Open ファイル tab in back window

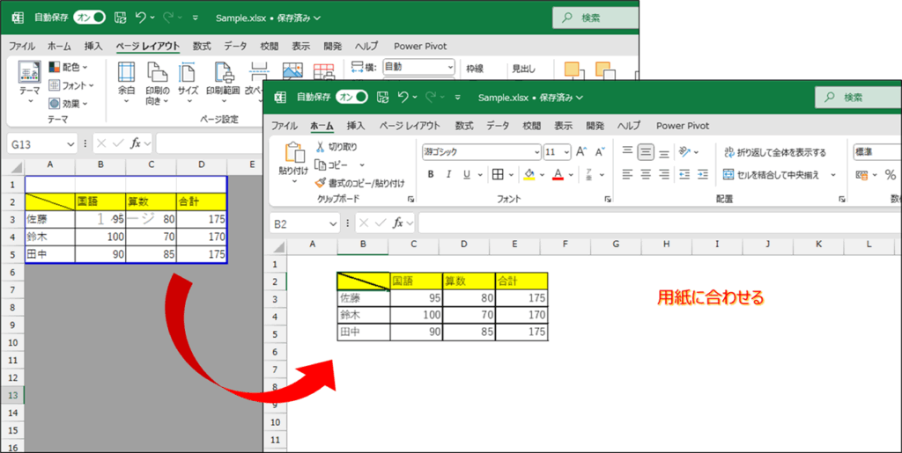click(21, 47)
